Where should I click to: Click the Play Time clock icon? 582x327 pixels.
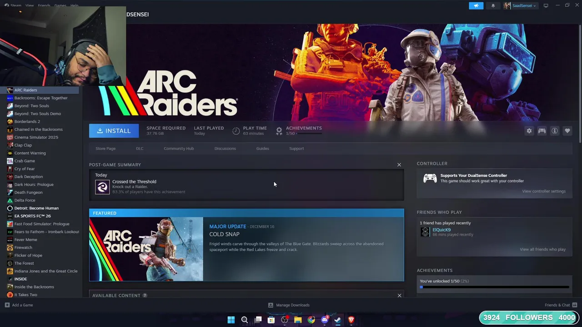(x=236, y=131)
